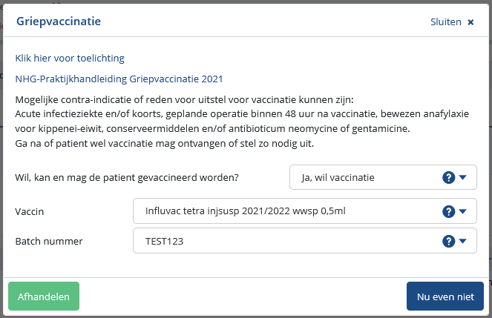Click the question mark icon beside 'Ja, wil vaccinatie'
This screenshot has height=318, width=492.
coord(448,178)
